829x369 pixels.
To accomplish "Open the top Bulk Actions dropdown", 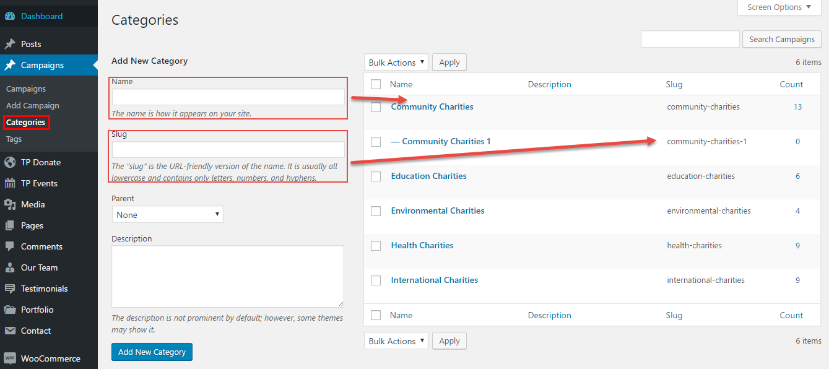I will point(396,63).
